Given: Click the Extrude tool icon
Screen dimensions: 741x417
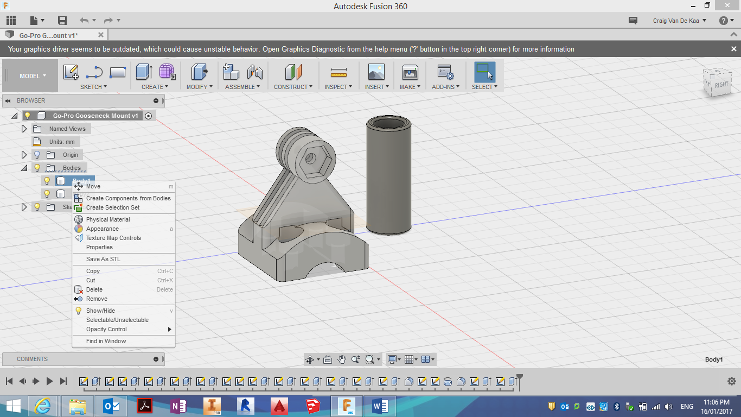Looking at the screenshot, I should coord(144,72).
